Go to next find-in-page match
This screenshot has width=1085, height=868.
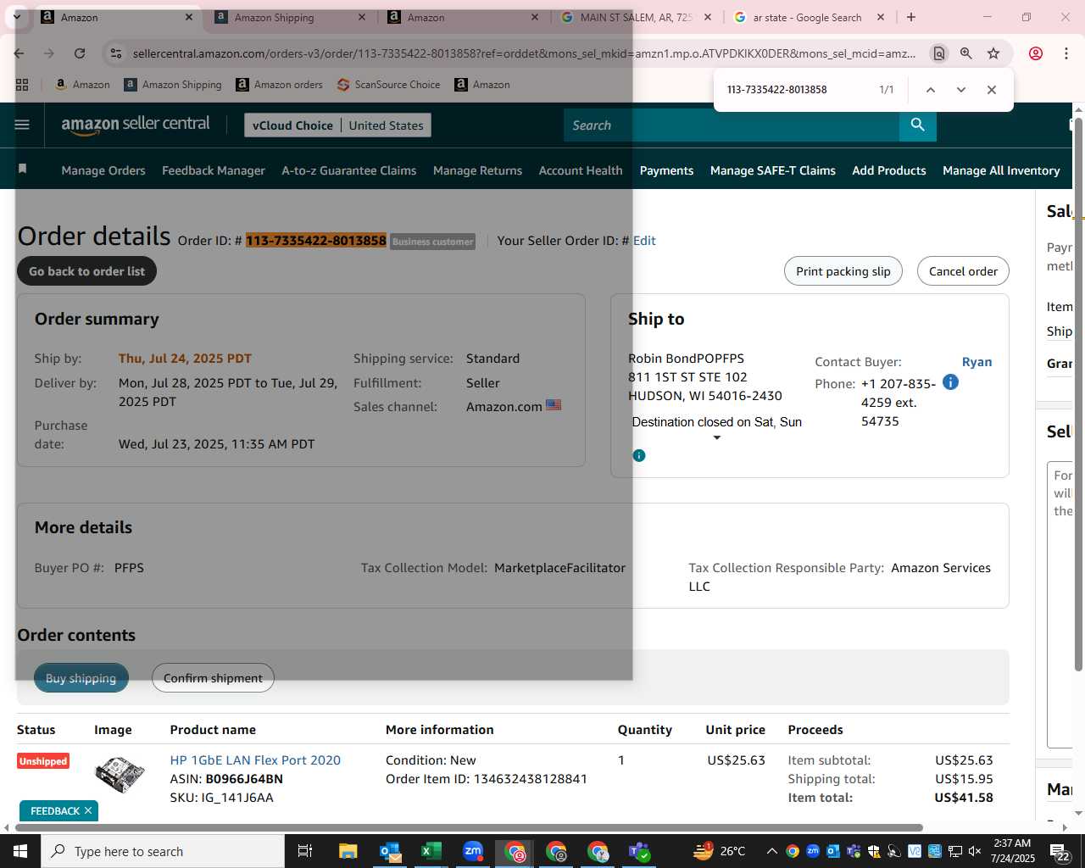pyautogui.click(x=960, y=90)
